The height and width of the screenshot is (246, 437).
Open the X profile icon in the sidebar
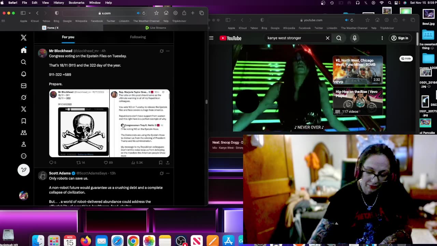pyautogui.click(x=24, y=144)
